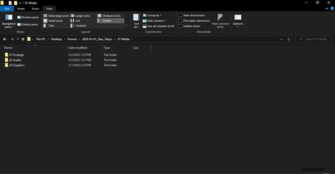The width and height of the screenshot is (335, 174).
Task: Go forward in folder history
Action: pos(12,39)
